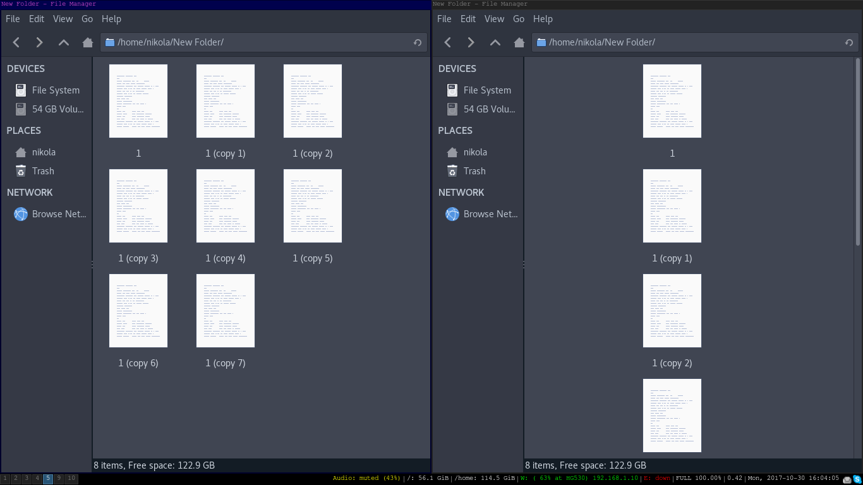The image size is (863, 485).
Task: Reload the right window's folder view
Action: pos(848,42)
